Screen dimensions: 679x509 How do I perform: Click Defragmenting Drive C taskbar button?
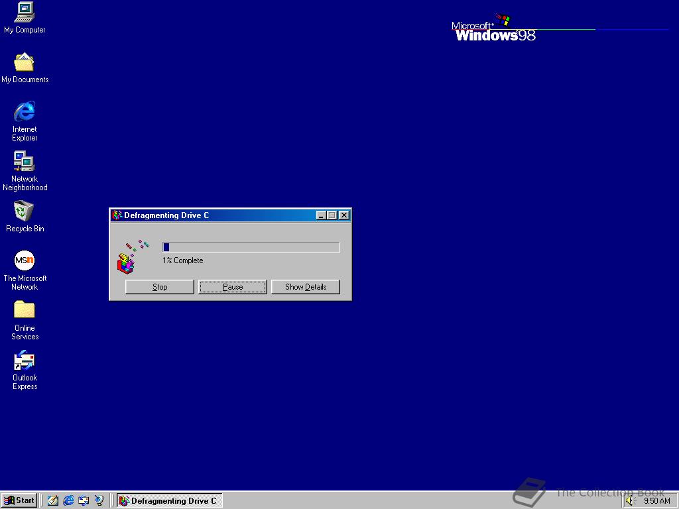pos(169,501)
